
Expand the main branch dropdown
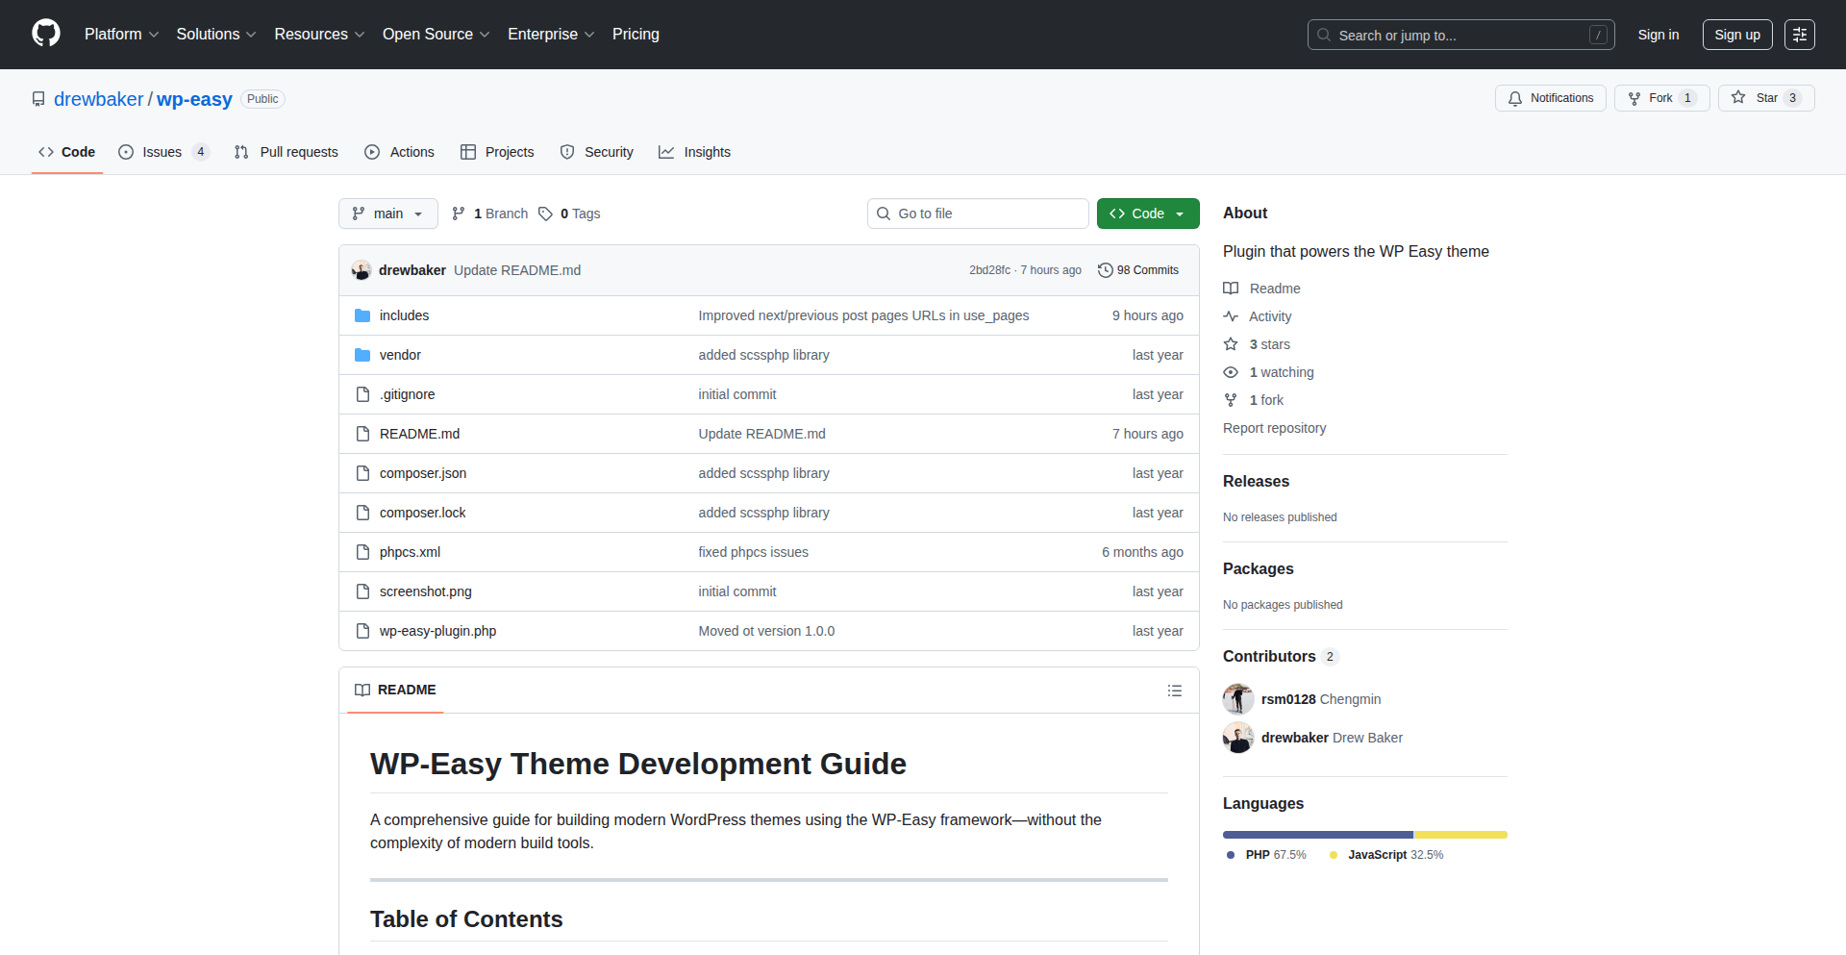coord(387,214)
